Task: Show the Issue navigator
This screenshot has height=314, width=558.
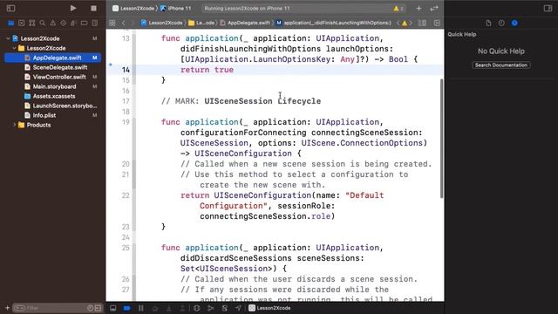Action: (x=52, y=24)
